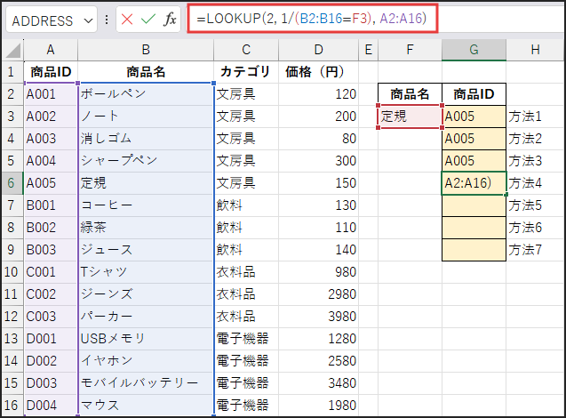This screenshot has width=566, height=418.
Task: Select cell パーカー
Action: point(146,317)
